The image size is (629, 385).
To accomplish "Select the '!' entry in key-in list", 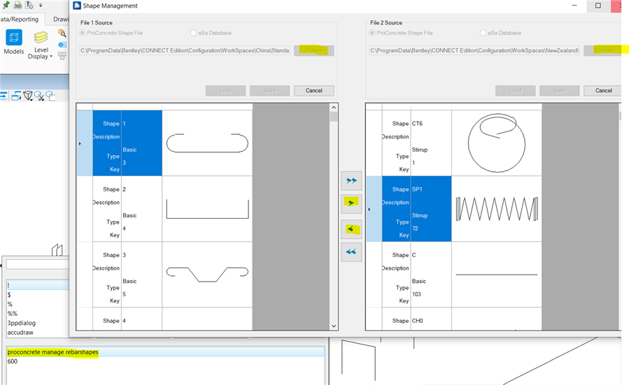I will point(38,285).
